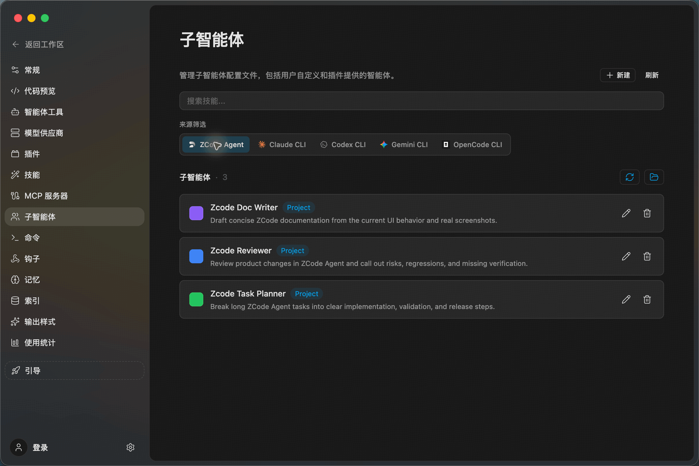Open 索引 database icon
This screenshot has width=699, height=466.
coord(15,301)
